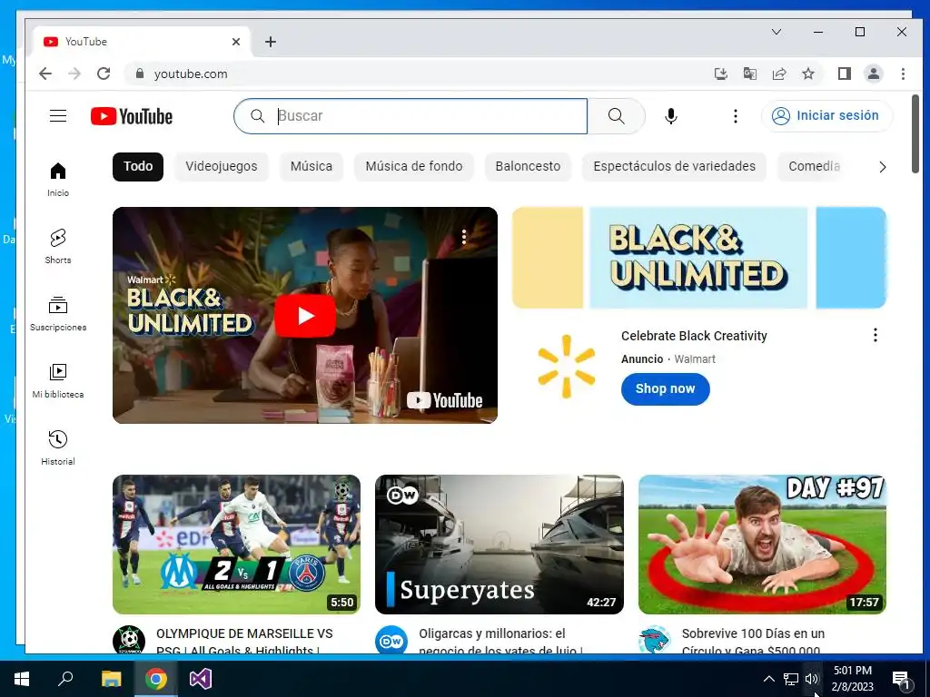This screenshot has height=697, width=930.
Task: Click the YouTube browser tab
Action: coord(143,42)
